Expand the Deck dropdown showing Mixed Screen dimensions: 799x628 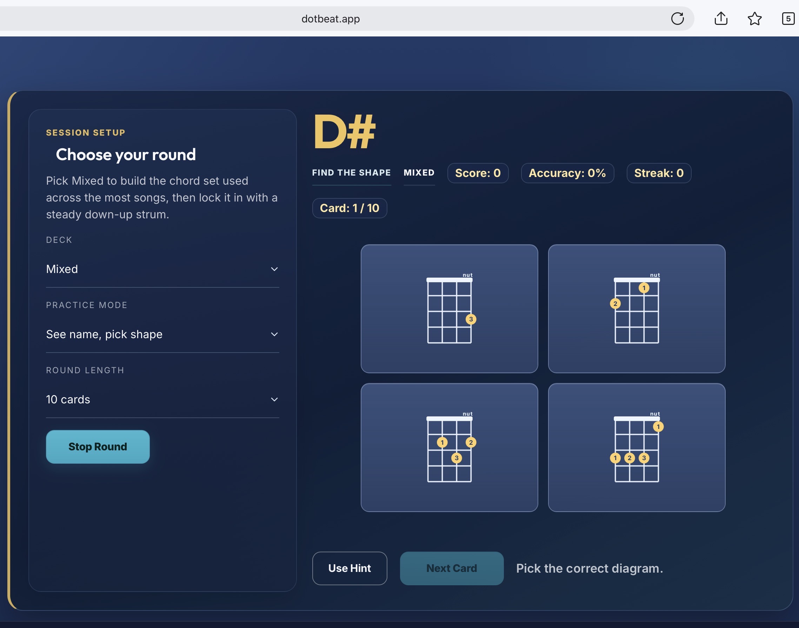tap(162, 269)
